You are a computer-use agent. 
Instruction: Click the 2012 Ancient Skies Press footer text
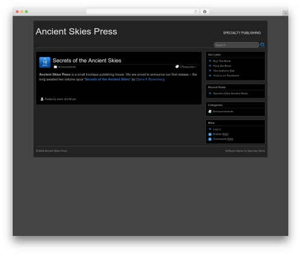pyautogui.click(x=52, y=151)
